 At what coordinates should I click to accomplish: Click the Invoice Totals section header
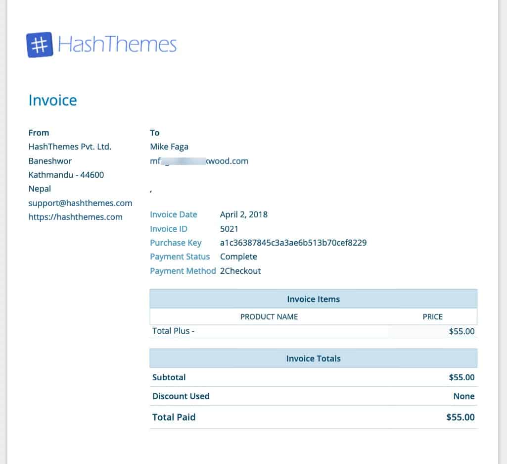313,359
